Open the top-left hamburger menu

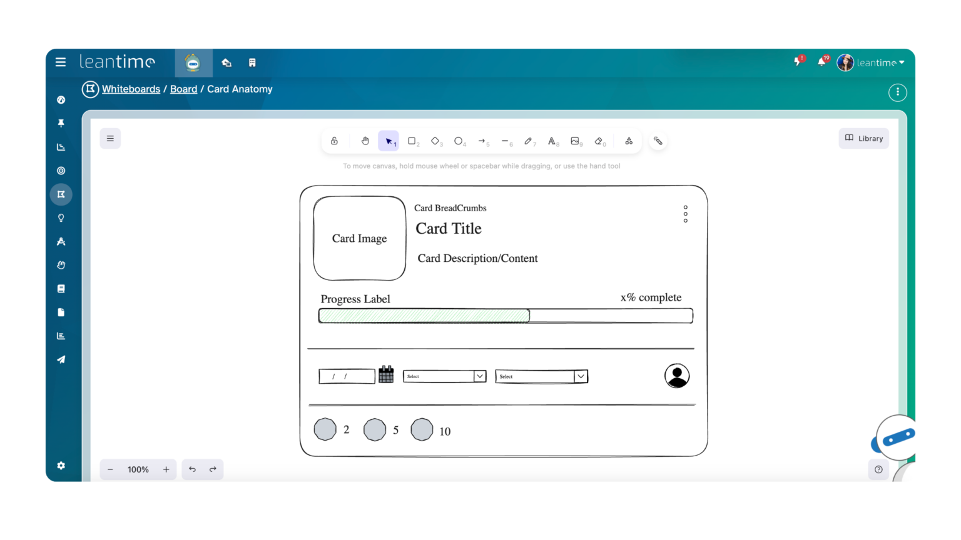(x=61, y=62)
